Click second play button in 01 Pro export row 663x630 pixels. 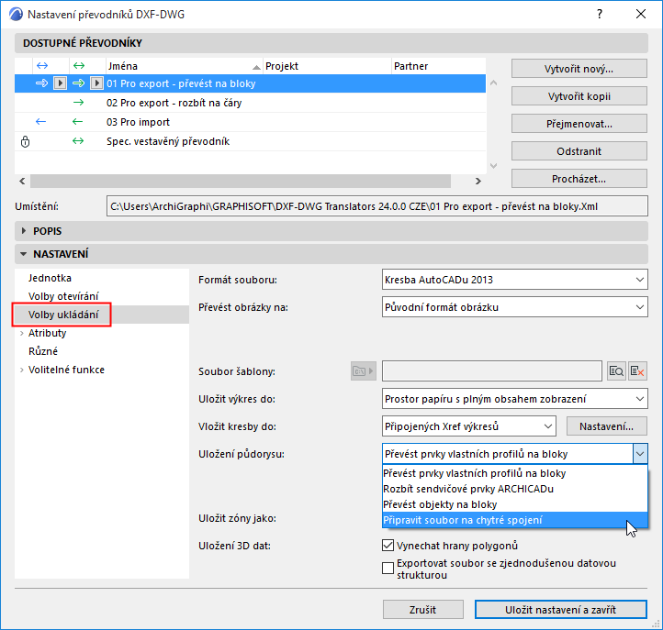pyautogui.click(x=96, y=83)
